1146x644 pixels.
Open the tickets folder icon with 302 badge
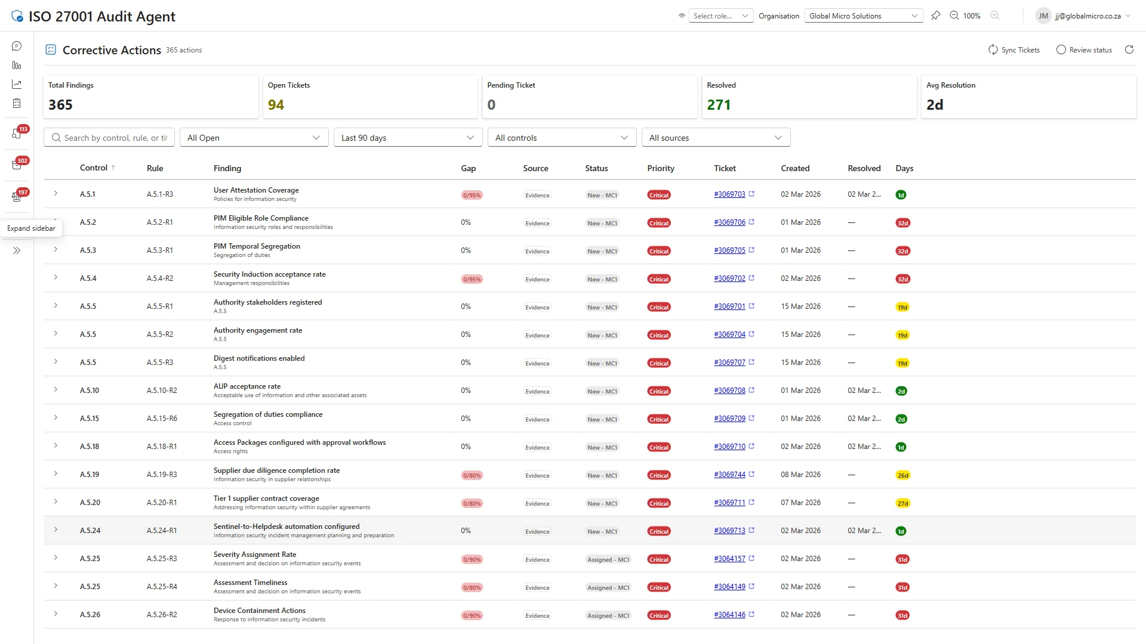16,165
